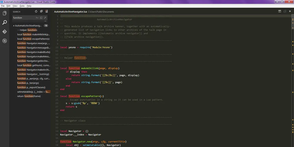
Task: Click 'escapePattern' in the line 24 code
Action: (91, 96)
